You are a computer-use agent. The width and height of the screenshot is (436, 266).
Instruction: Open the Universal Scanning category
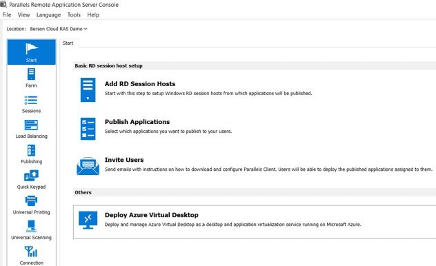pos(31,226)
